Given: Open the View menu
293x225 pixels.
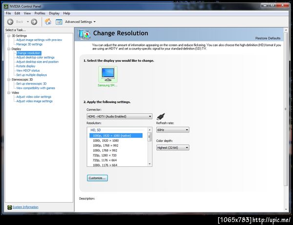Looking at the screenshot, I should [27, 13].
